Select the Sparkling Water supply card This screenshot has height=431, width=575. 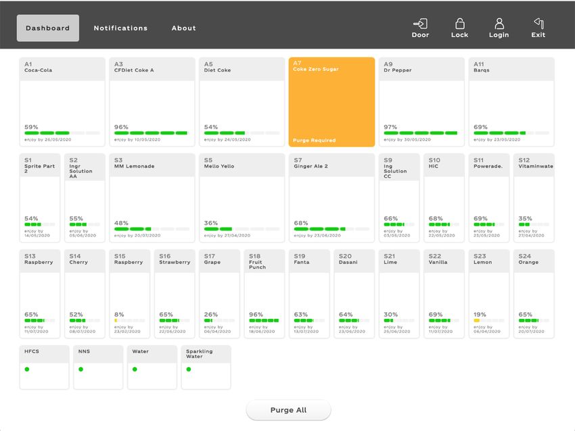(206, 367)
